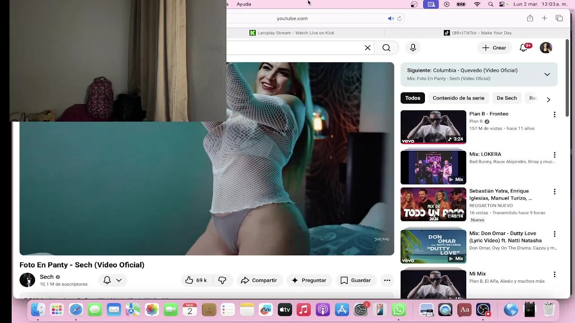The image size is (575, 323).
Task: Open Plan B - Fronteo video title
Action: tap(489, 113)
